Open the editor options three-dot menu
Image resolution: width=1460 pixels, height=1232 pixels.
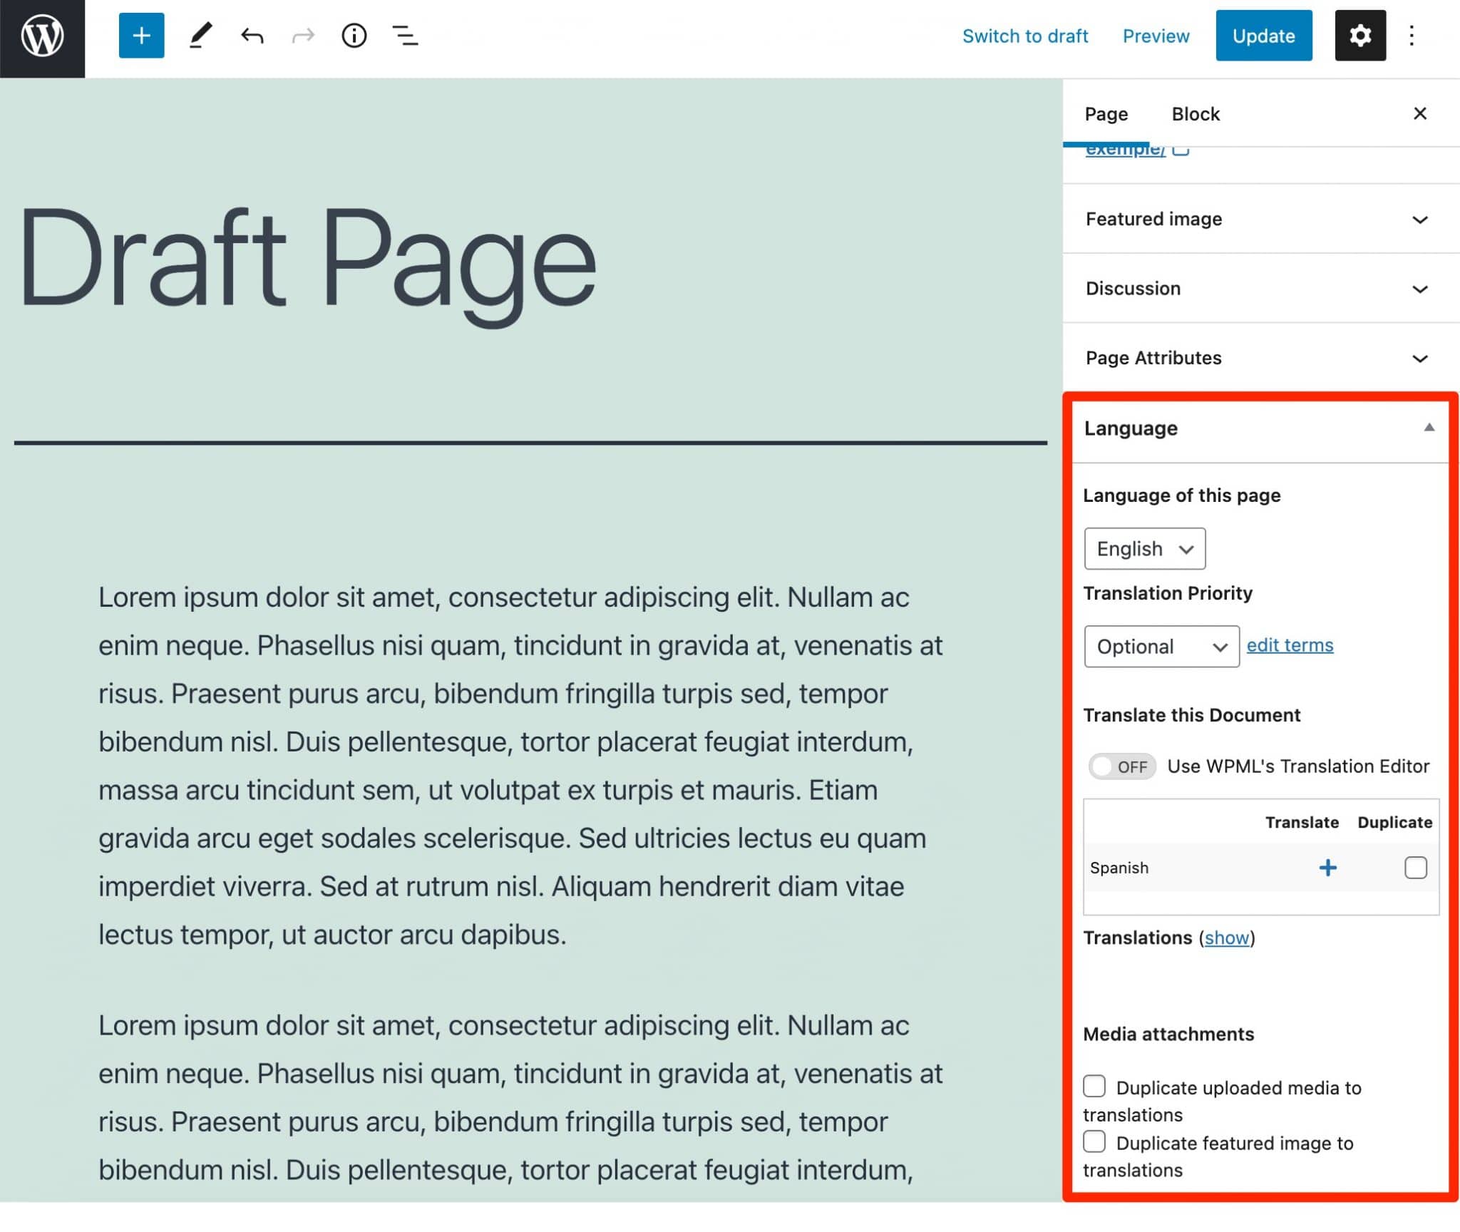click(x=1412, y=36)
